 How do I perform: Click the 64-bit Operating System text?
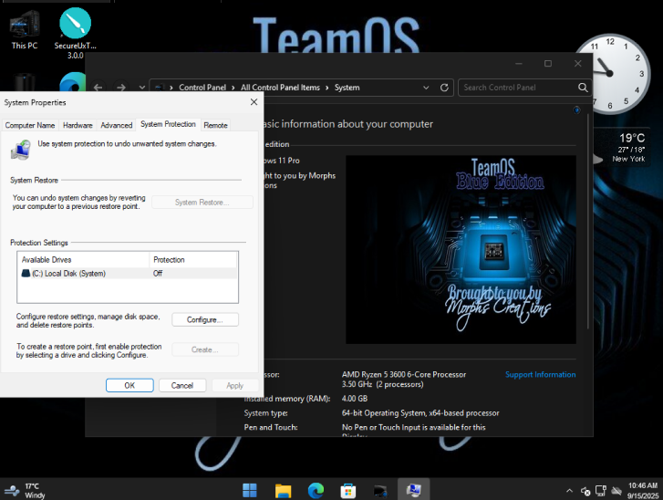(420, 412)
